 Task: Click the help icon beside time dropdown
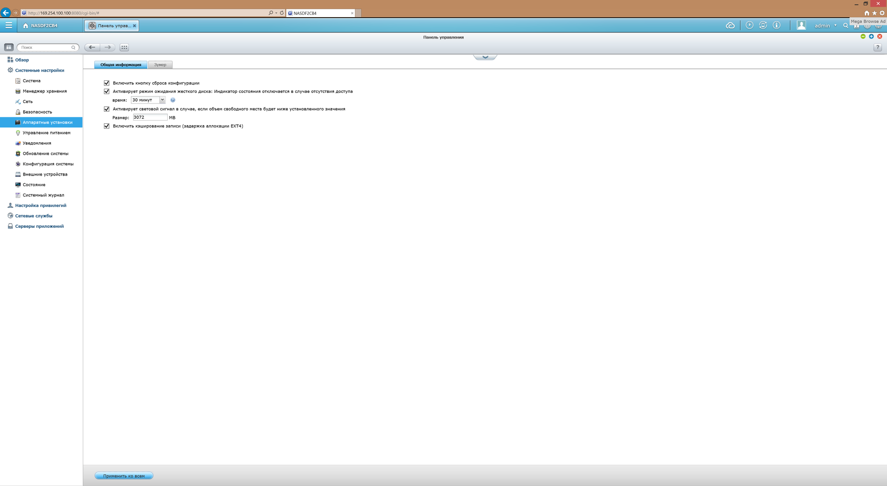click(173, 100)
